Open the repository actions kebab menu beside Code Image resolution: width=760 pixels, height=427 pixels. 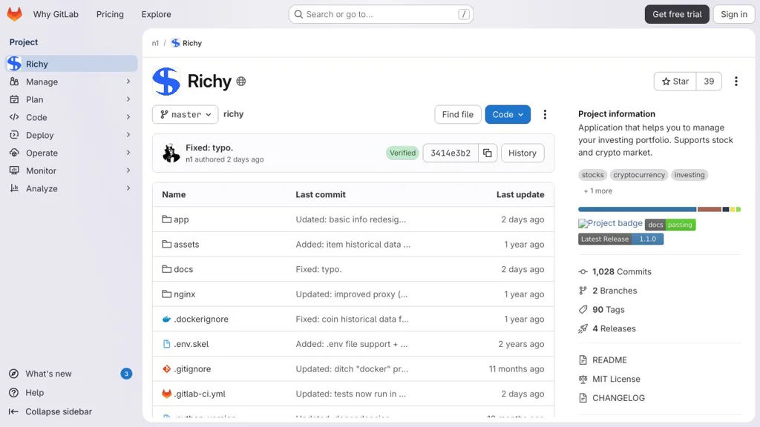click(x=545, y=114)
